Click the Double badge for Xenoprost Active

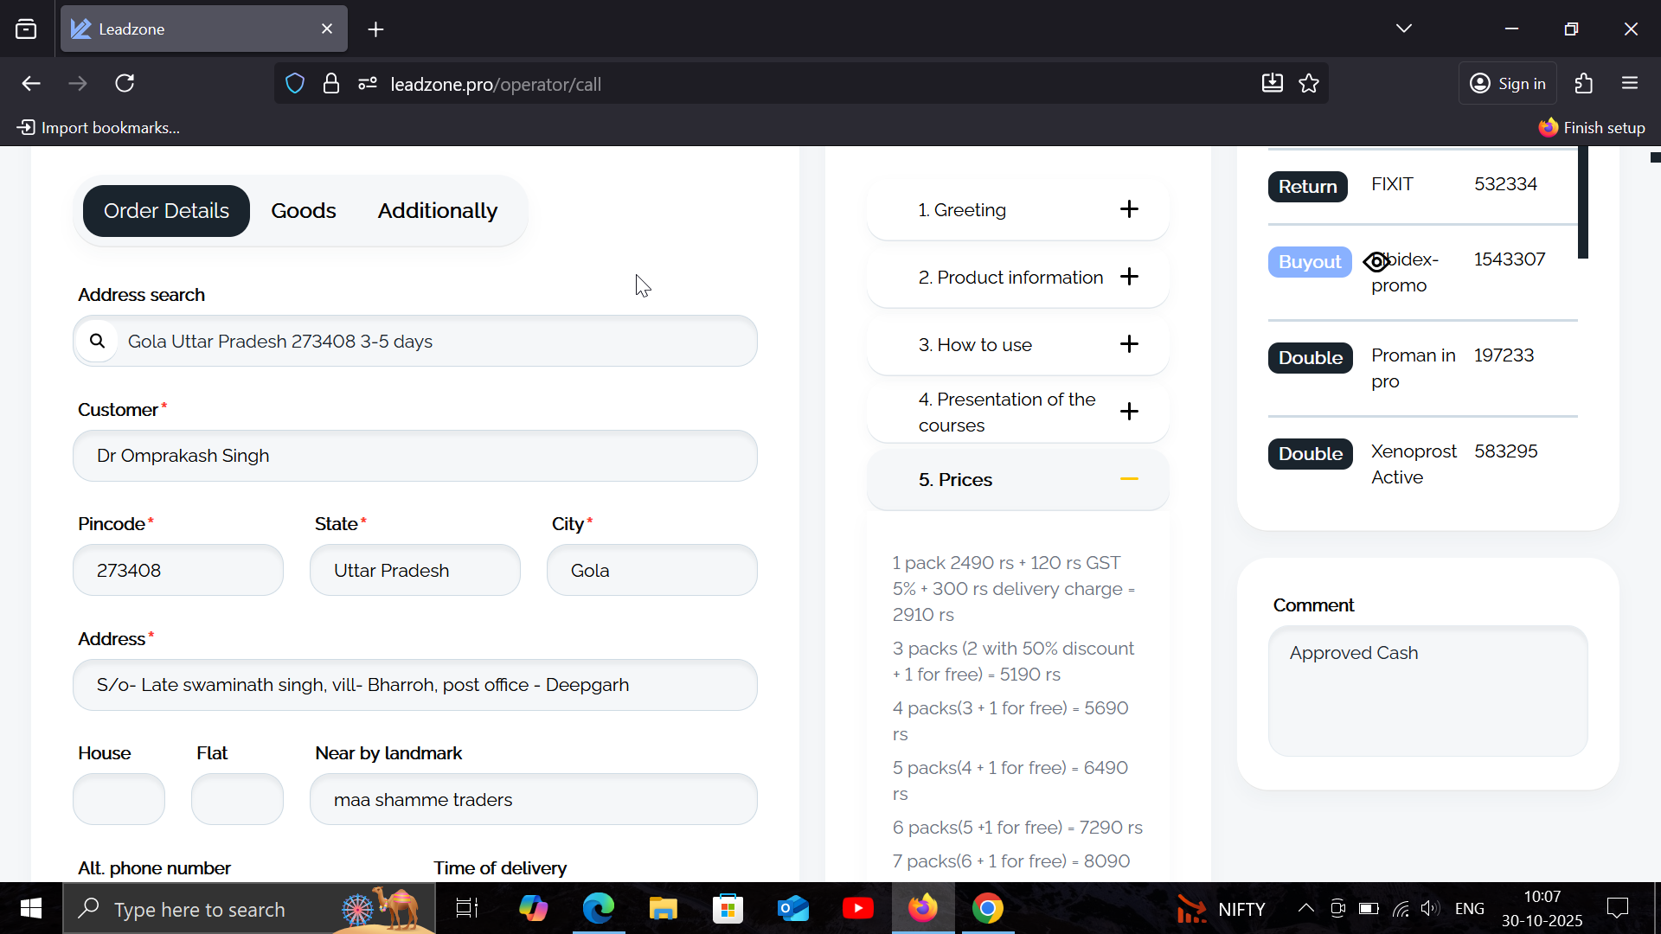pos(1310,454)
